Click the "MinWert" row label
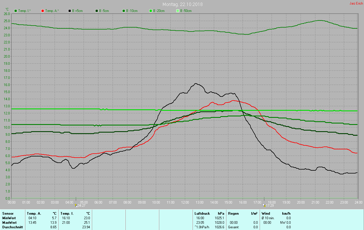Screen dimensions: 364x230 9,218
